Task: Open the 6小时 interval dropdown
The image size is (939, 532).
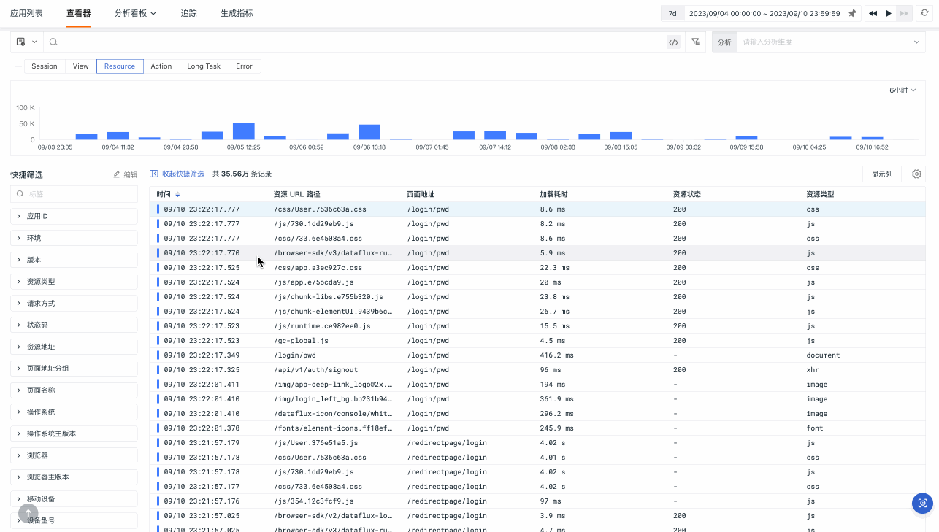Action: [902, 90]
